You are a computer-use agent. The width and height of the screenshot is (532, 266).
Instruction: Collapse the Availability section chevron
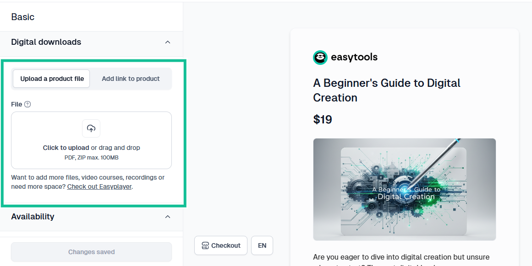click(x=168, y=217)
